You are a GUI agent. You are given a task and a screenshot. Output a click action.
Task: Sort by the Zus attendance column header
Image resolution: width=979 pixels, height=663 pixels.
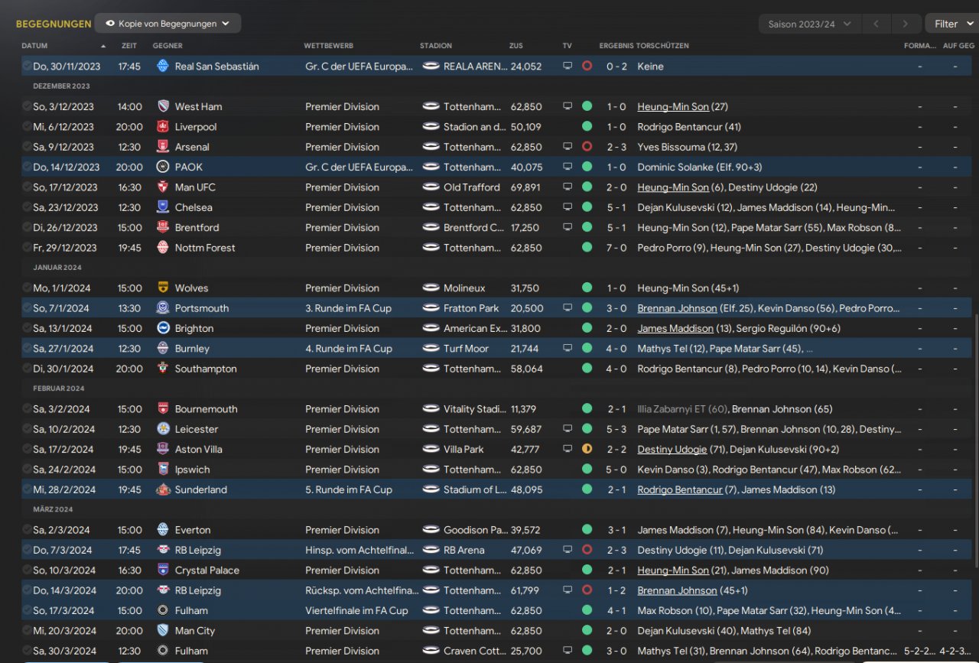click(516, 46)
